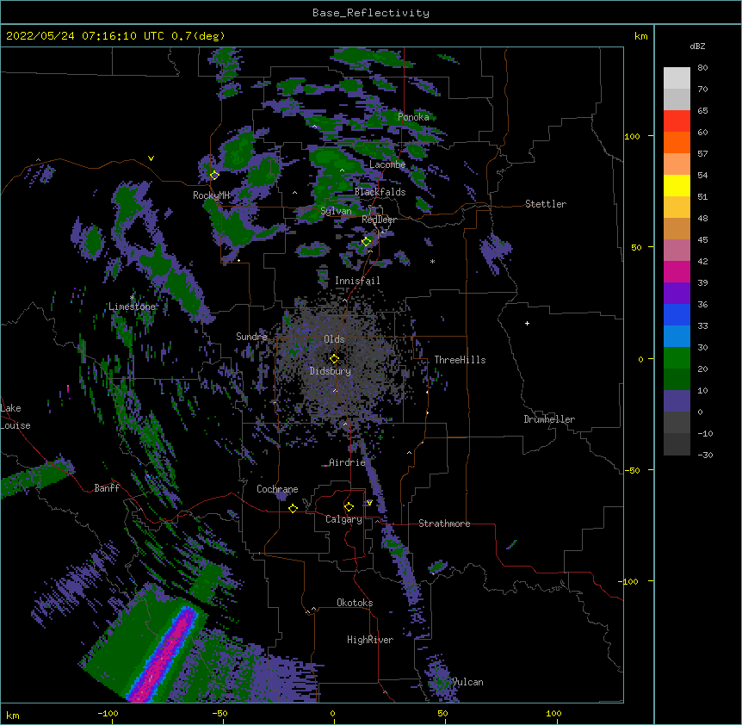Click the Airdrie city label
This screenshot has height=725, width=742.
[347, 462]
